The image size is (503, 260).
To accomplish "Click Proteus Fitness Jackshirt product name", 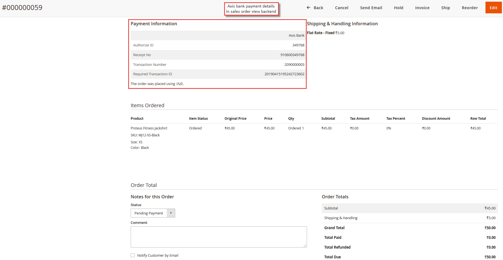I will pos(149,128).
